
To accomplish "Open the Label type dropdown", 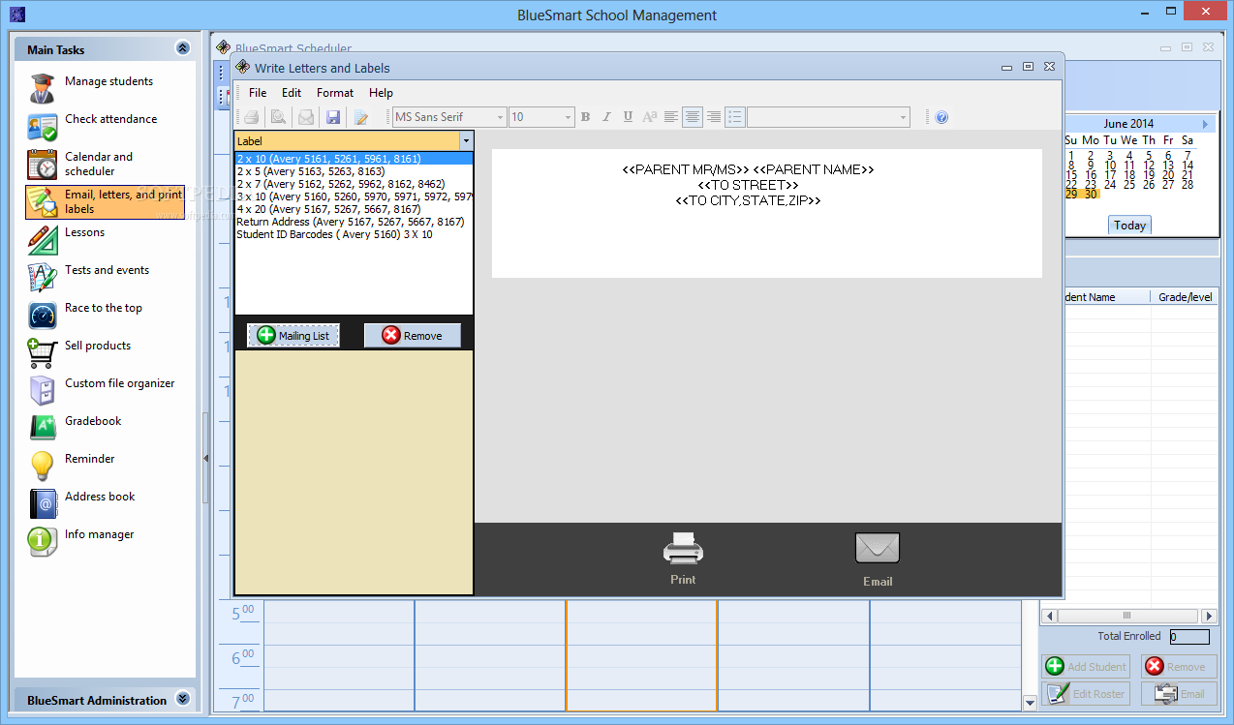I will [465, 141].
